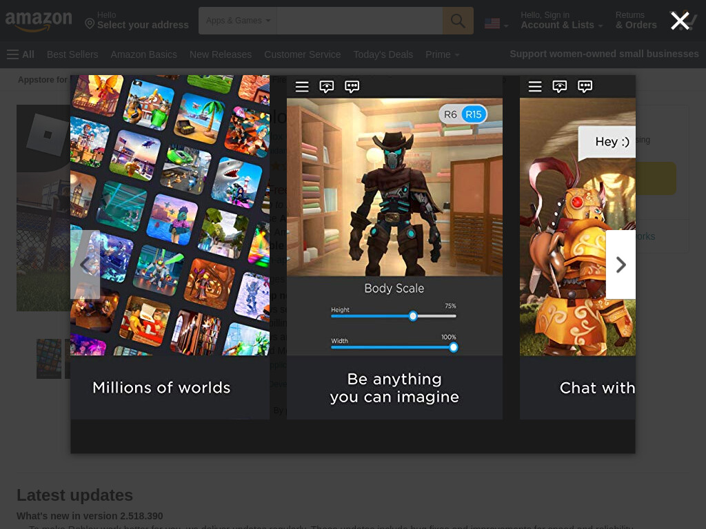The width and height of the screenshot is (706, 529).
Task: Open Account & Lists menu
Action: point(561,21)
